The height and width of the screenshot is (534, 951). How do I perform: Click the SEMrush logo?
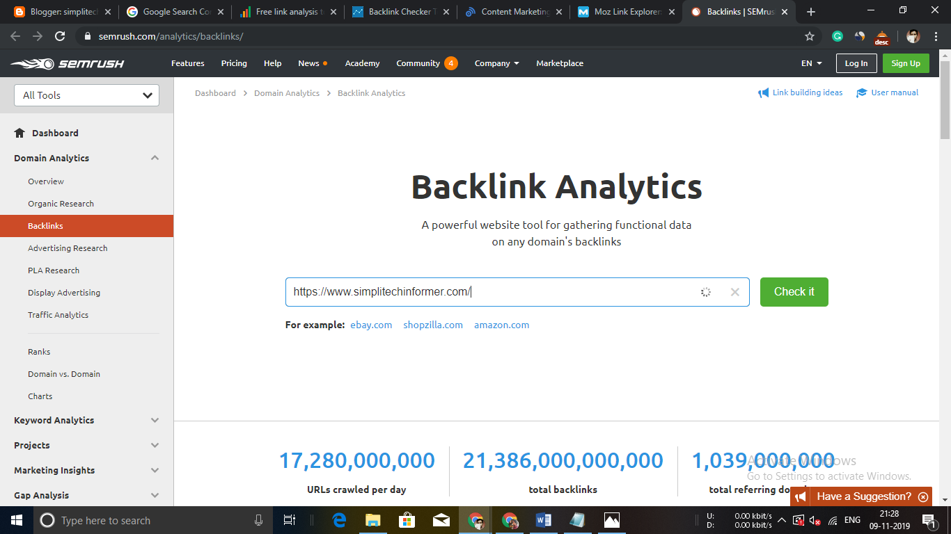(x=67, y=63)
